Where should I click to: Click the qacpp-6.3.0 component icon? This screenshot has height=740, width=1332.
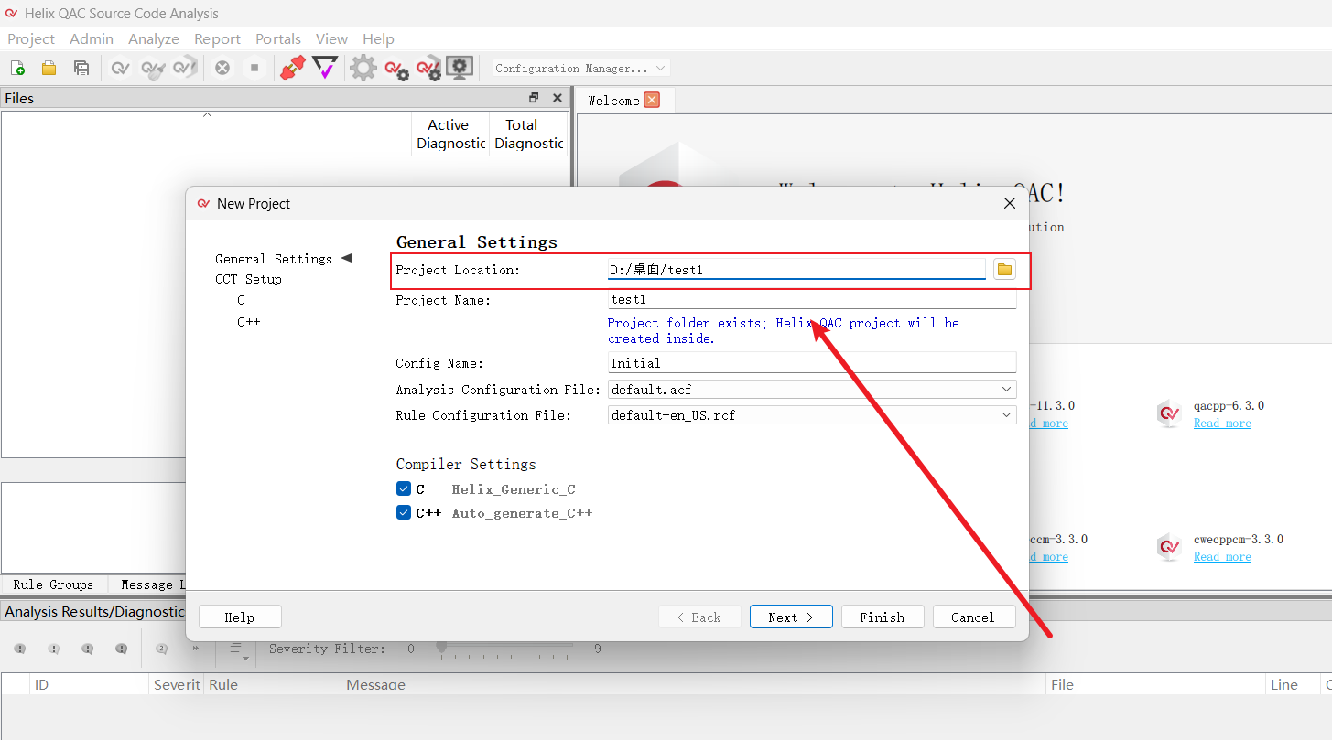point(1169,413)
